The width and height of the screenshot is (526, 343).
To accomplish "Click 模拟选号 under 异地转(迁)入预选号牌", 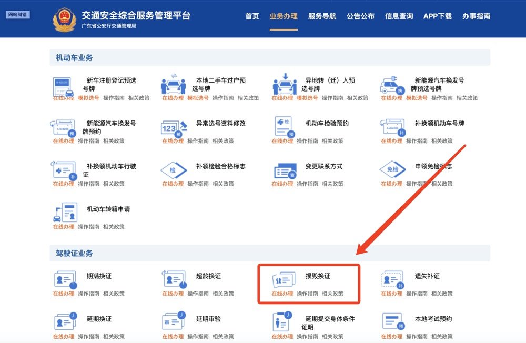I will tap(307, 98).
